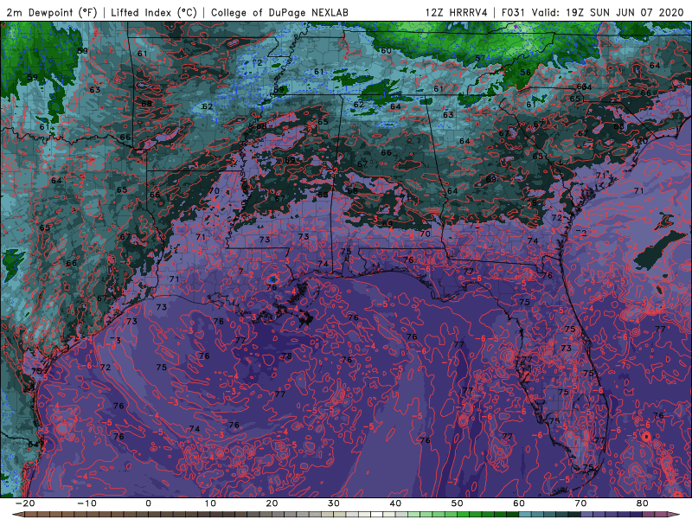
Task: Click the '50' label on color scale
Action: click(x=458, y=503)
